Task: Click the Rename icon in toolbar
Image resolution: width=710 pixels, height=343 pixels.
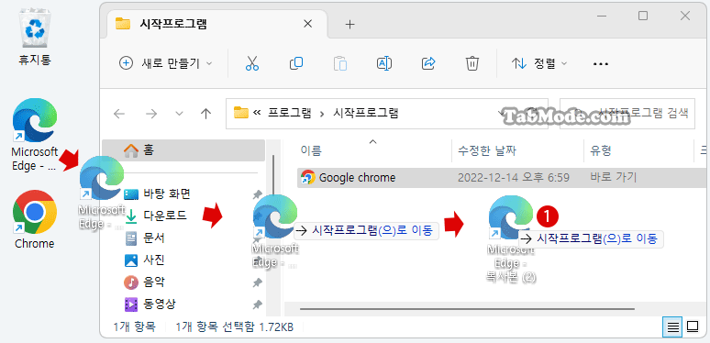Action: tap(384, 63)
